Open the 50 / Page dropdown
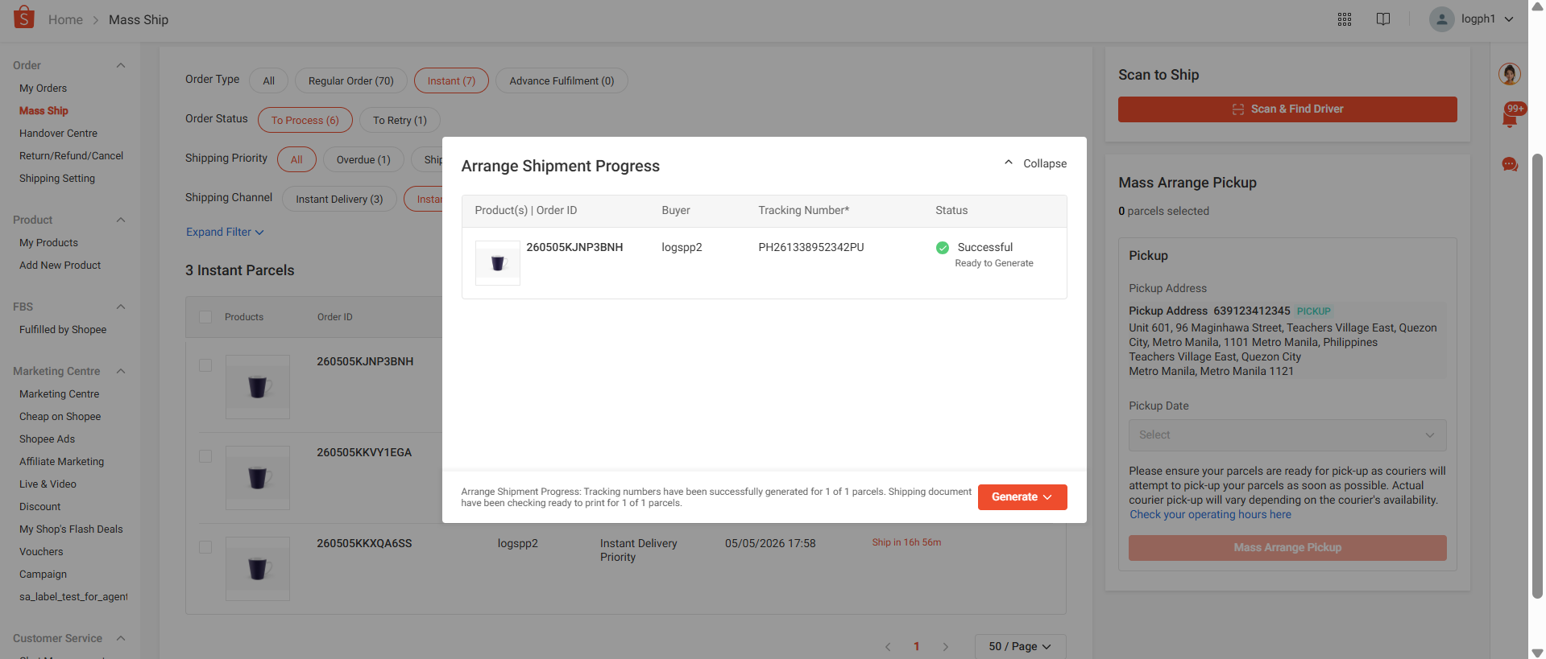 pos(1021,647)
